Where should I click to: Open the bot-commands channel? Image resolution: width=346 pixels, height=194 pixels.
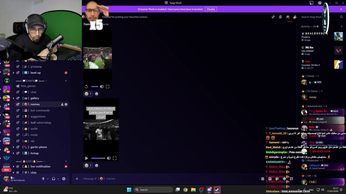(x=41, y=110)
